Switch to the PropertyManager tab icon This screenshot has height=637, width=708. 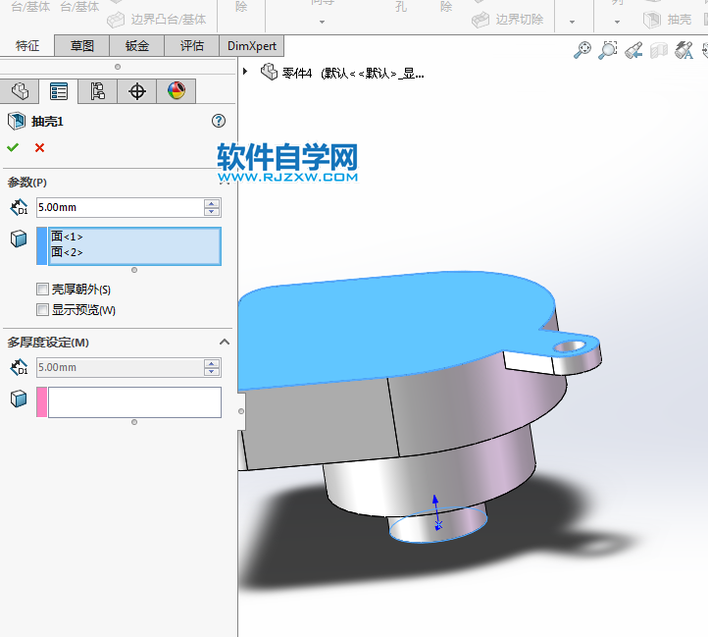pos(59,91)
